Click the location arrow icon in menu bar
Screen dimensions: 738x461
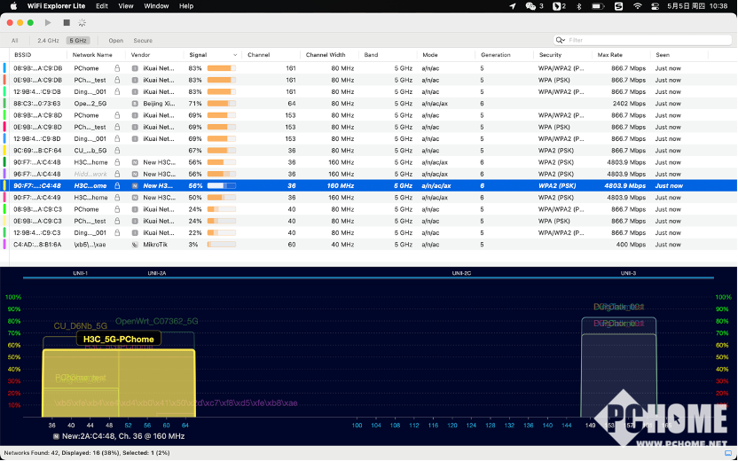513,6
